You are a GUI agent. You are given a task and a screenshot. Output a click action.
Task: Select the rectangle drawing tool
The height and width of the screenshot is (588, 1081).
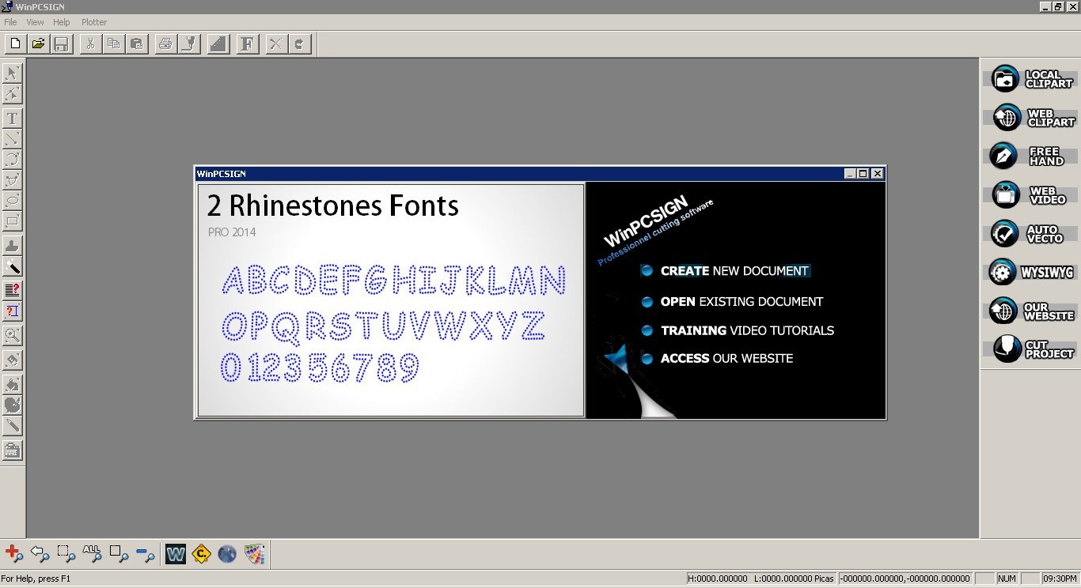tap(12, 221)
